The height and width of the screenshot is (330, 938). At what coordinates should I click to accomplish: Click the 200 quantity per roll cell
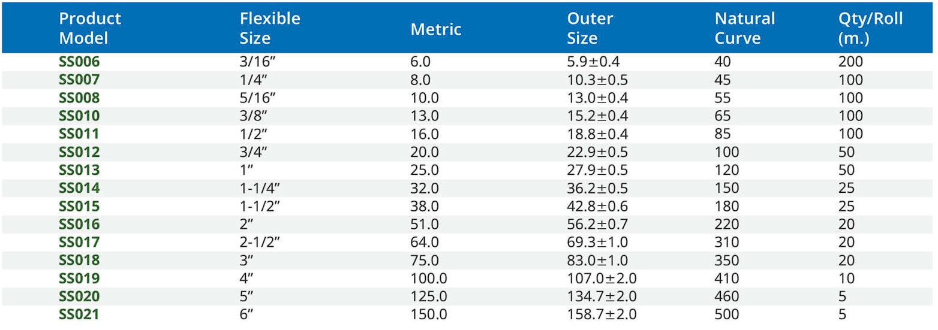pos(850,62)
